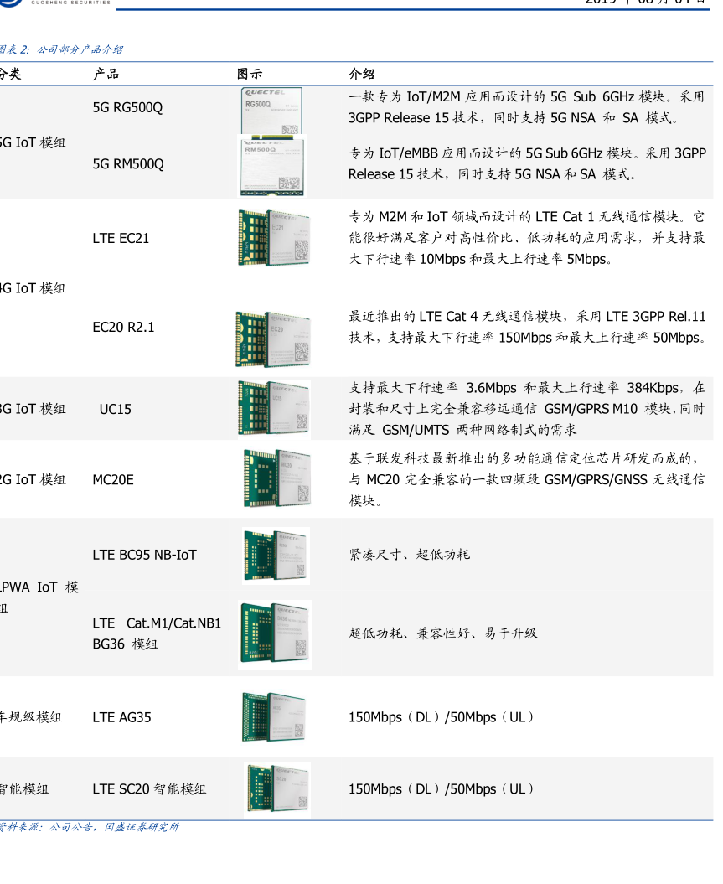Click the 产品 column header
The width and height of the screenshot is (723, 884).
(106, 74)
